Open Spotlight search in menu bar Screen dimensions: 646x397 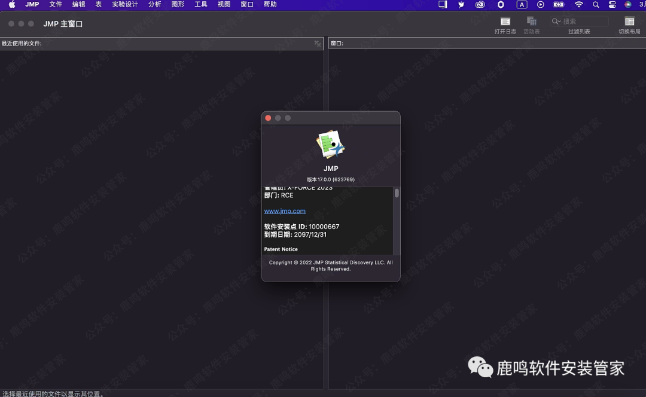click(596, 5)
